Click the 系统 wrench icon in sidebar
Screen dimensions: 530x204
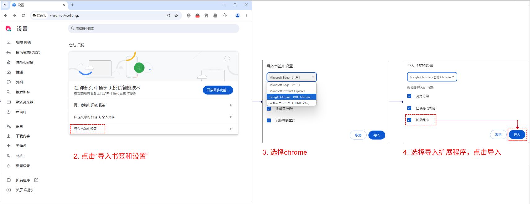(x=8, y=156)
